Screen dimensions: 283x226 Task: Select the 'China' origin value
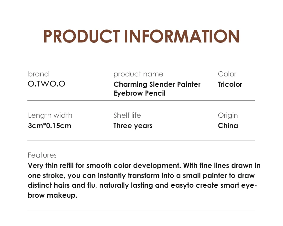(228, 126)
